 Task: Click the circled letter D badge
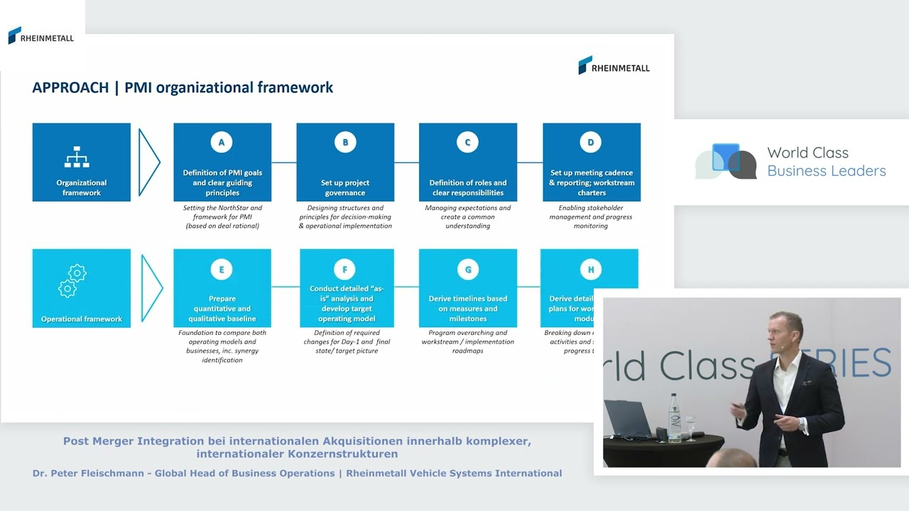(x=591, y=143)
